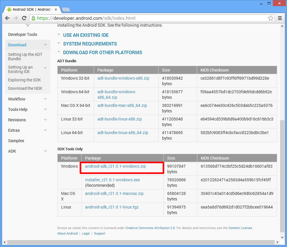Expand the Use an Existing IDE section
287x247 pixels.
[x=86, y=35]
